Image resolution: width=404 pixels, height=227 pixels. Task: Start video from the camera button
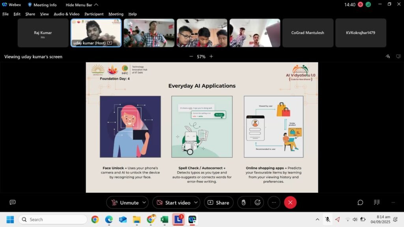coord(173,203)
